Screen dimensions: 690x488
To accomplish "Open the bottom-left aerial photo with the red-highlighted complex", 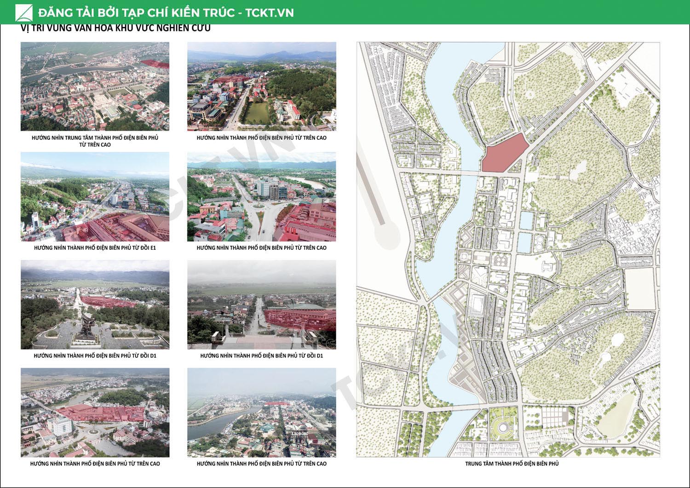I will (x=95, y=413).
